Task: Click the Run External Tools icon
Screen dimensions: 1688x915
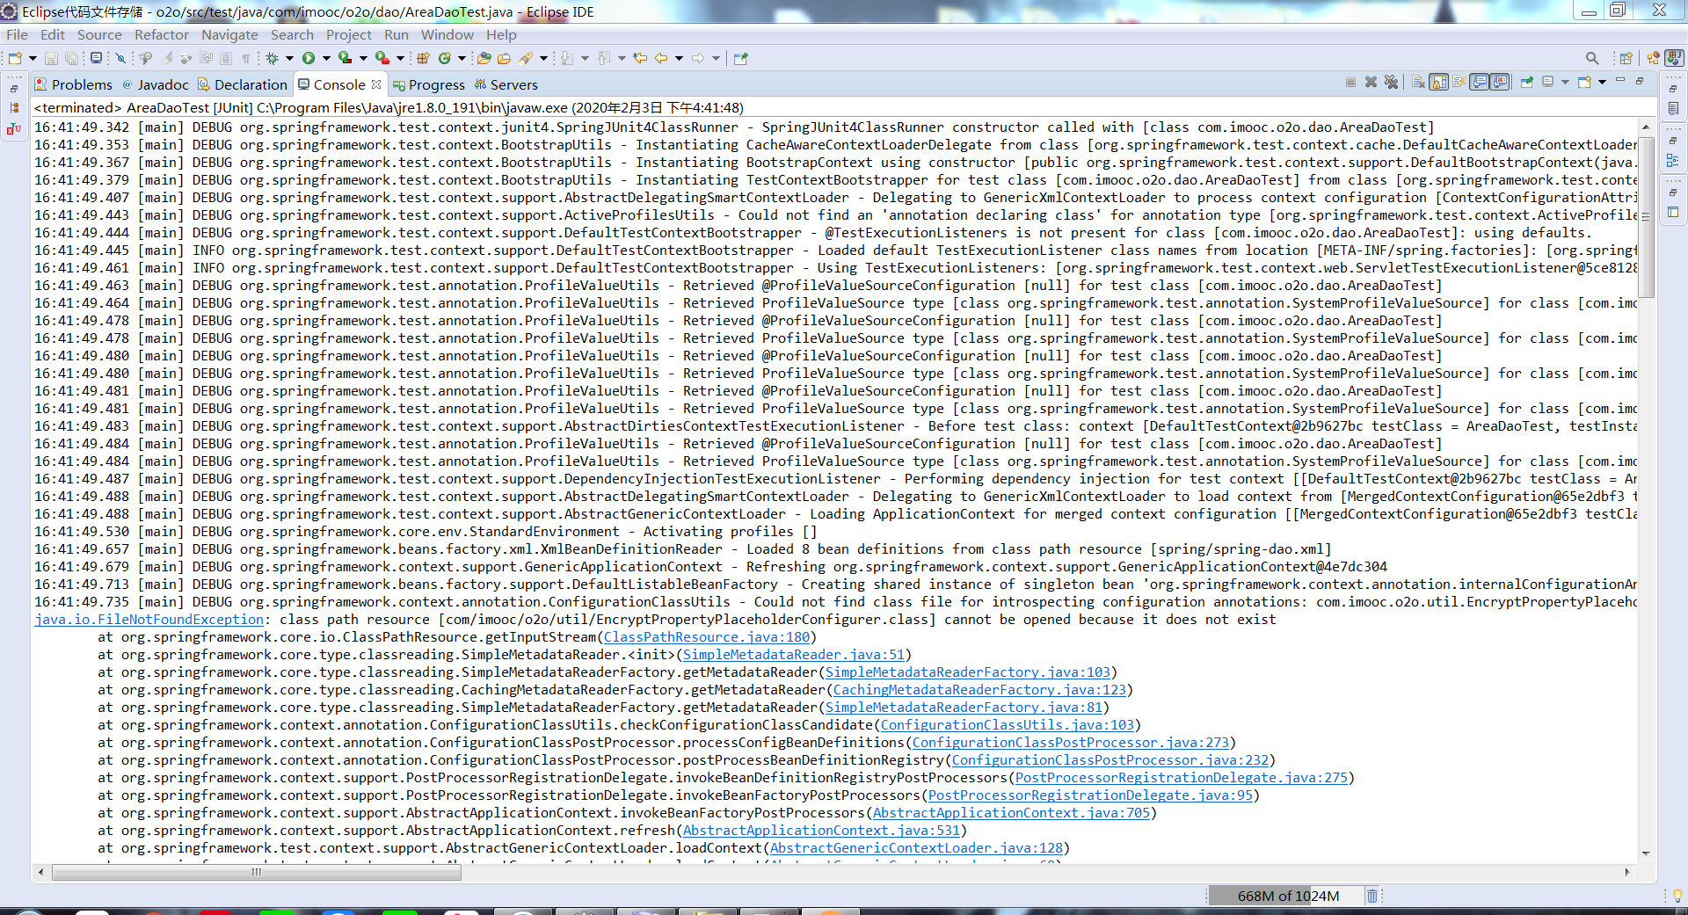Action: point(382,58)
